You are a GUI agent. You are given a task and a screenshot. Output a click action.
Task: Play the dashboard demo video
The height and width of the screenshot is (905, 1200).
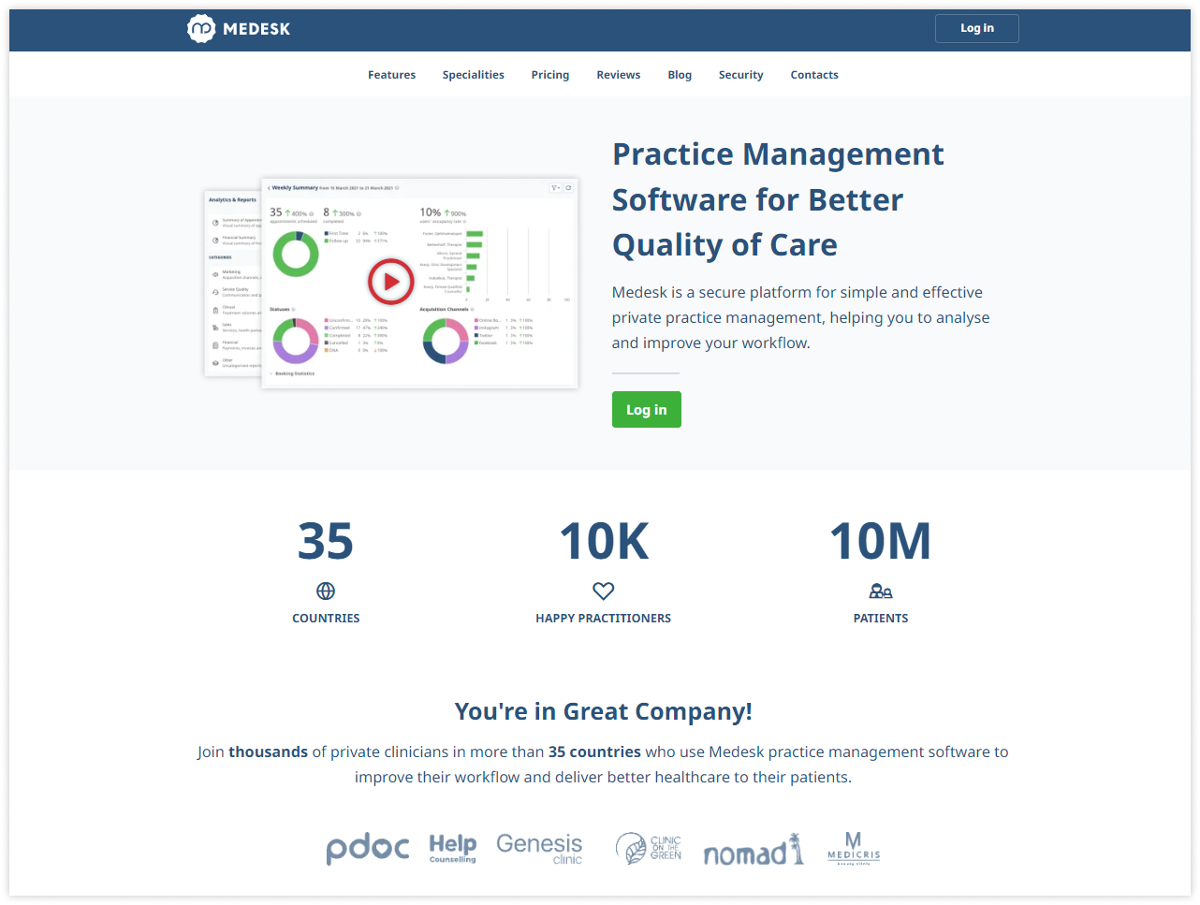point(391,282)
